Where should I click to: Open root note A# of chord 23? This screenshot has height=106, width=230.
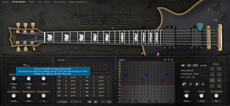click(x=66, y=96)
